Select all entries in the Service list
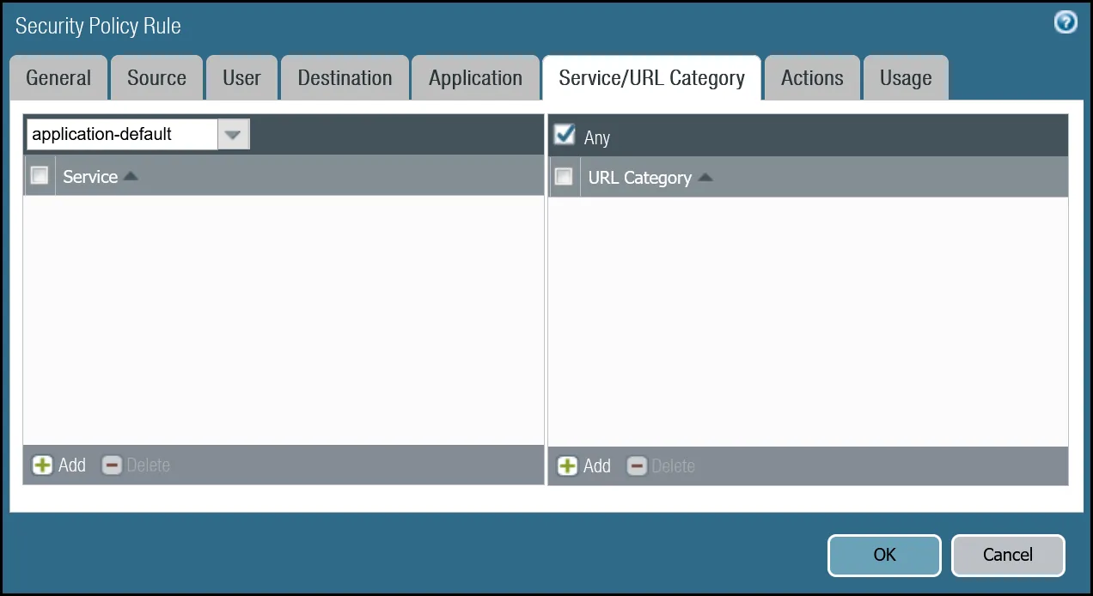Viewport: 1093px width, 596px height. (x=40, y=174)
